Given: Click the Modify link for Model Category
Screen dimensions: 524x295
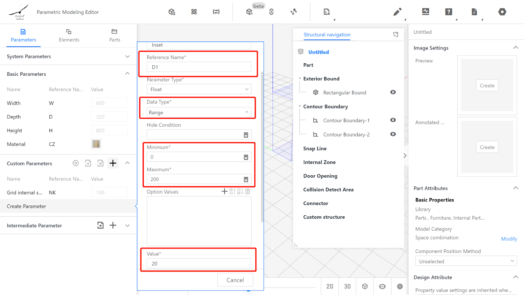Looking at the screenshot, I should point(509,239).
